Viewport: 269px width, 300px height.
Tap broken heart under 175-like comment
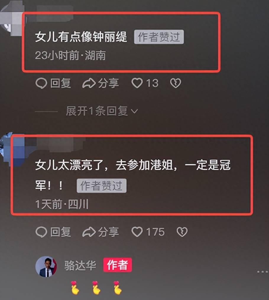(182, 232)
